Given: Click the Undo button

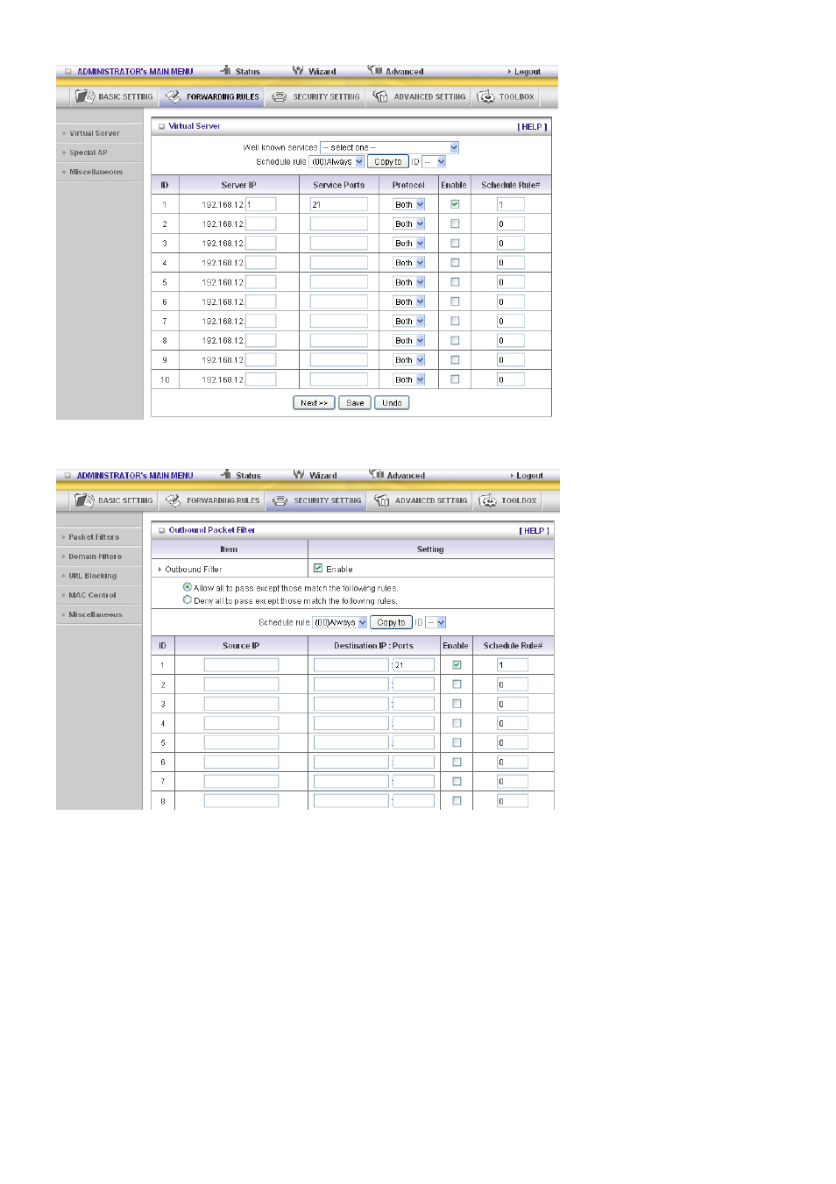Looking at the screenshot, I should tap(392, 403).
